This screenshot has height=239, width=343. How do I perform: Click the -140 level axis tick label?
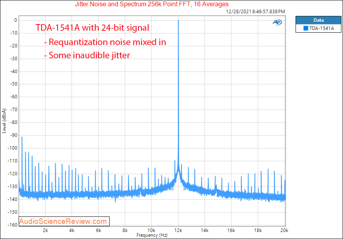[x=12, y=199]
